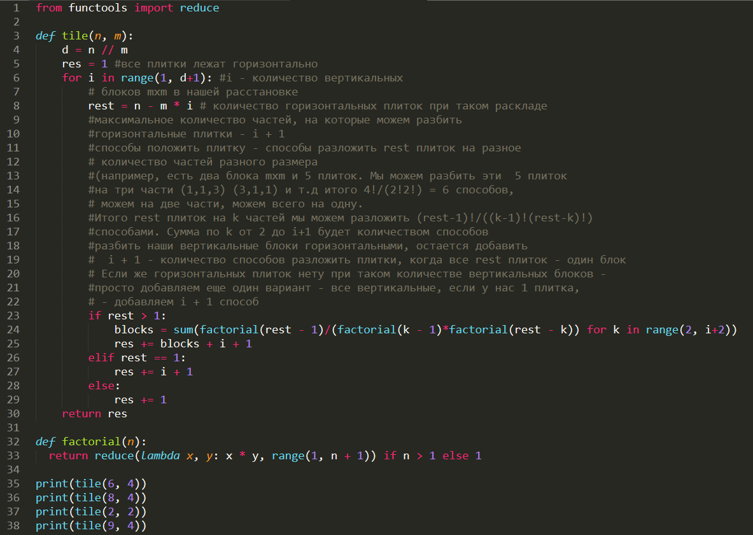Click the functools module name on line 1

click(x=98, y=8)
